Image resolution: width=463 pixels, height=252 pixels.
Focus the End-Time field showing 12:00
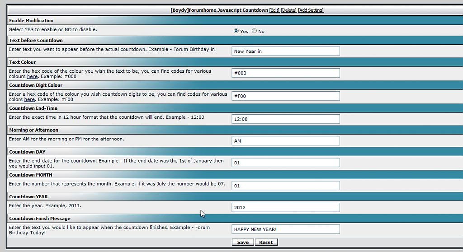pyautogui.click(x=286, y=119)
